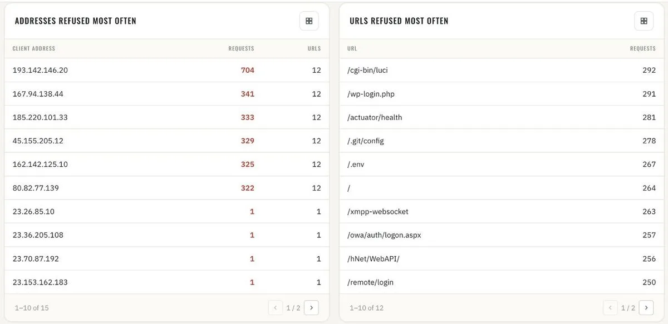Click the 341 requests value
This screenshot has width=668, height=324.
click(x=248, y=94)
